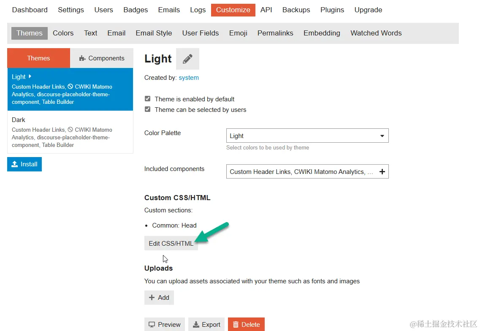Switch to the Colors customization section

63,33
